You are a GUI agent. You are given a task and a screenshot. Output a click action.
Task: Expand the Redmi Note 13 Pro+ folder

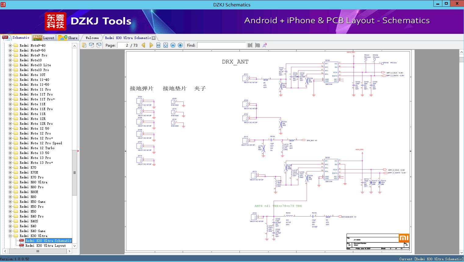[x=10, y=163]
